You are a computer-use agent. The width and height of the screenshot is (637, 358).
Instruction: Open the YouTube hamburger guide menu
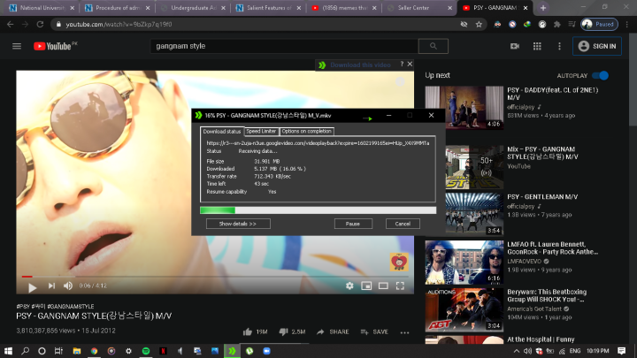pyautogui.click(x=17, y=46)
